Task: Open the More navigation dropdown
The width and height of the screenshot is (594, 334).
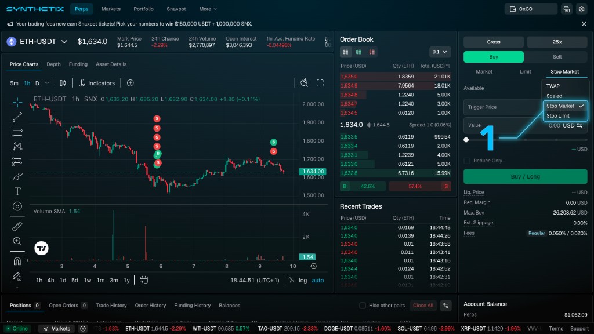Action: (208, 9)
